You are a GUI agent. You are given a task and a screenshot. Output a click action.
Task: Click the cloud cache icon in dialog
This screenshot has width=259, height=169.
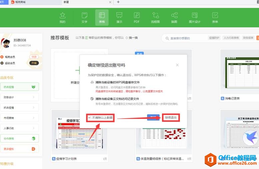tap(92, 82)
